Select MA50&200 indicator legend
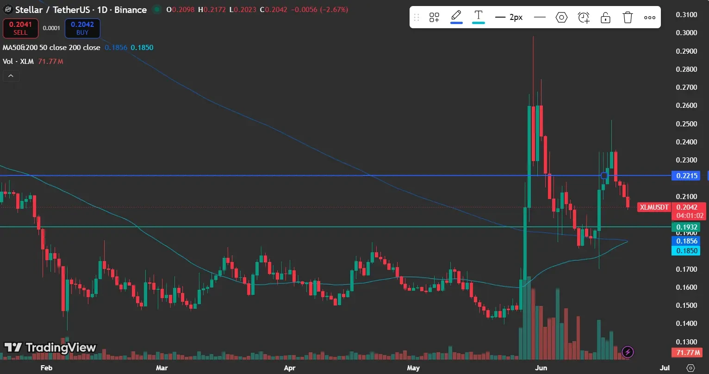 (x=51, y=48)
